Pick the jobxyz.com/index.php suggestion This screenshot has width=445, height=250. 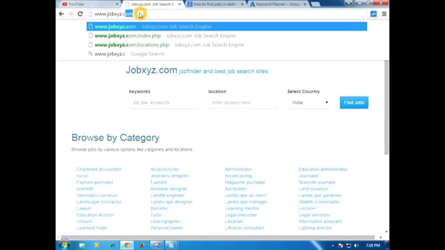227,36
